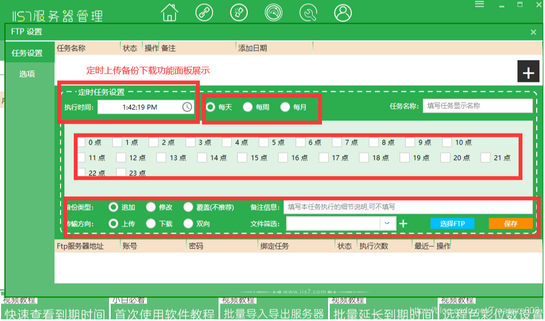This screenshot has height=321, width=545.
Task: Click the chain link icon in toolbar
Action: click(204, 13)
